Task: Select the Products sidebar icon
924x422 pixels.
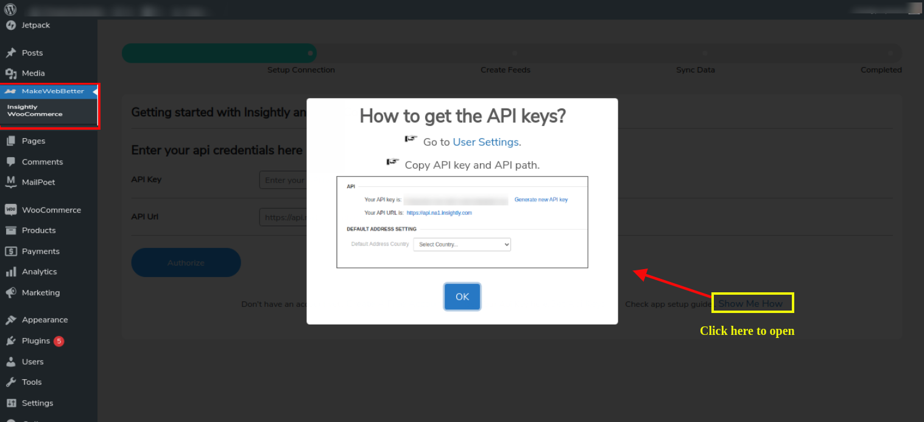Action: [x=11, y=230]
